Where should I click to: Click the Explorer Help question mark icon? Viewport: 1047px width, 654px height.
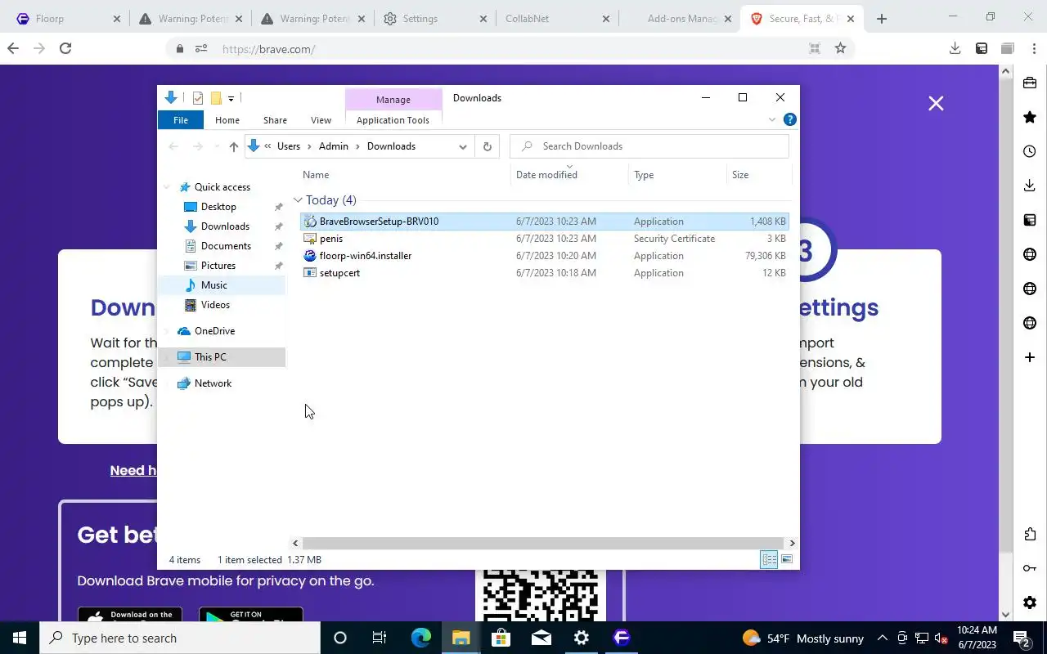(x=789, y=120)
